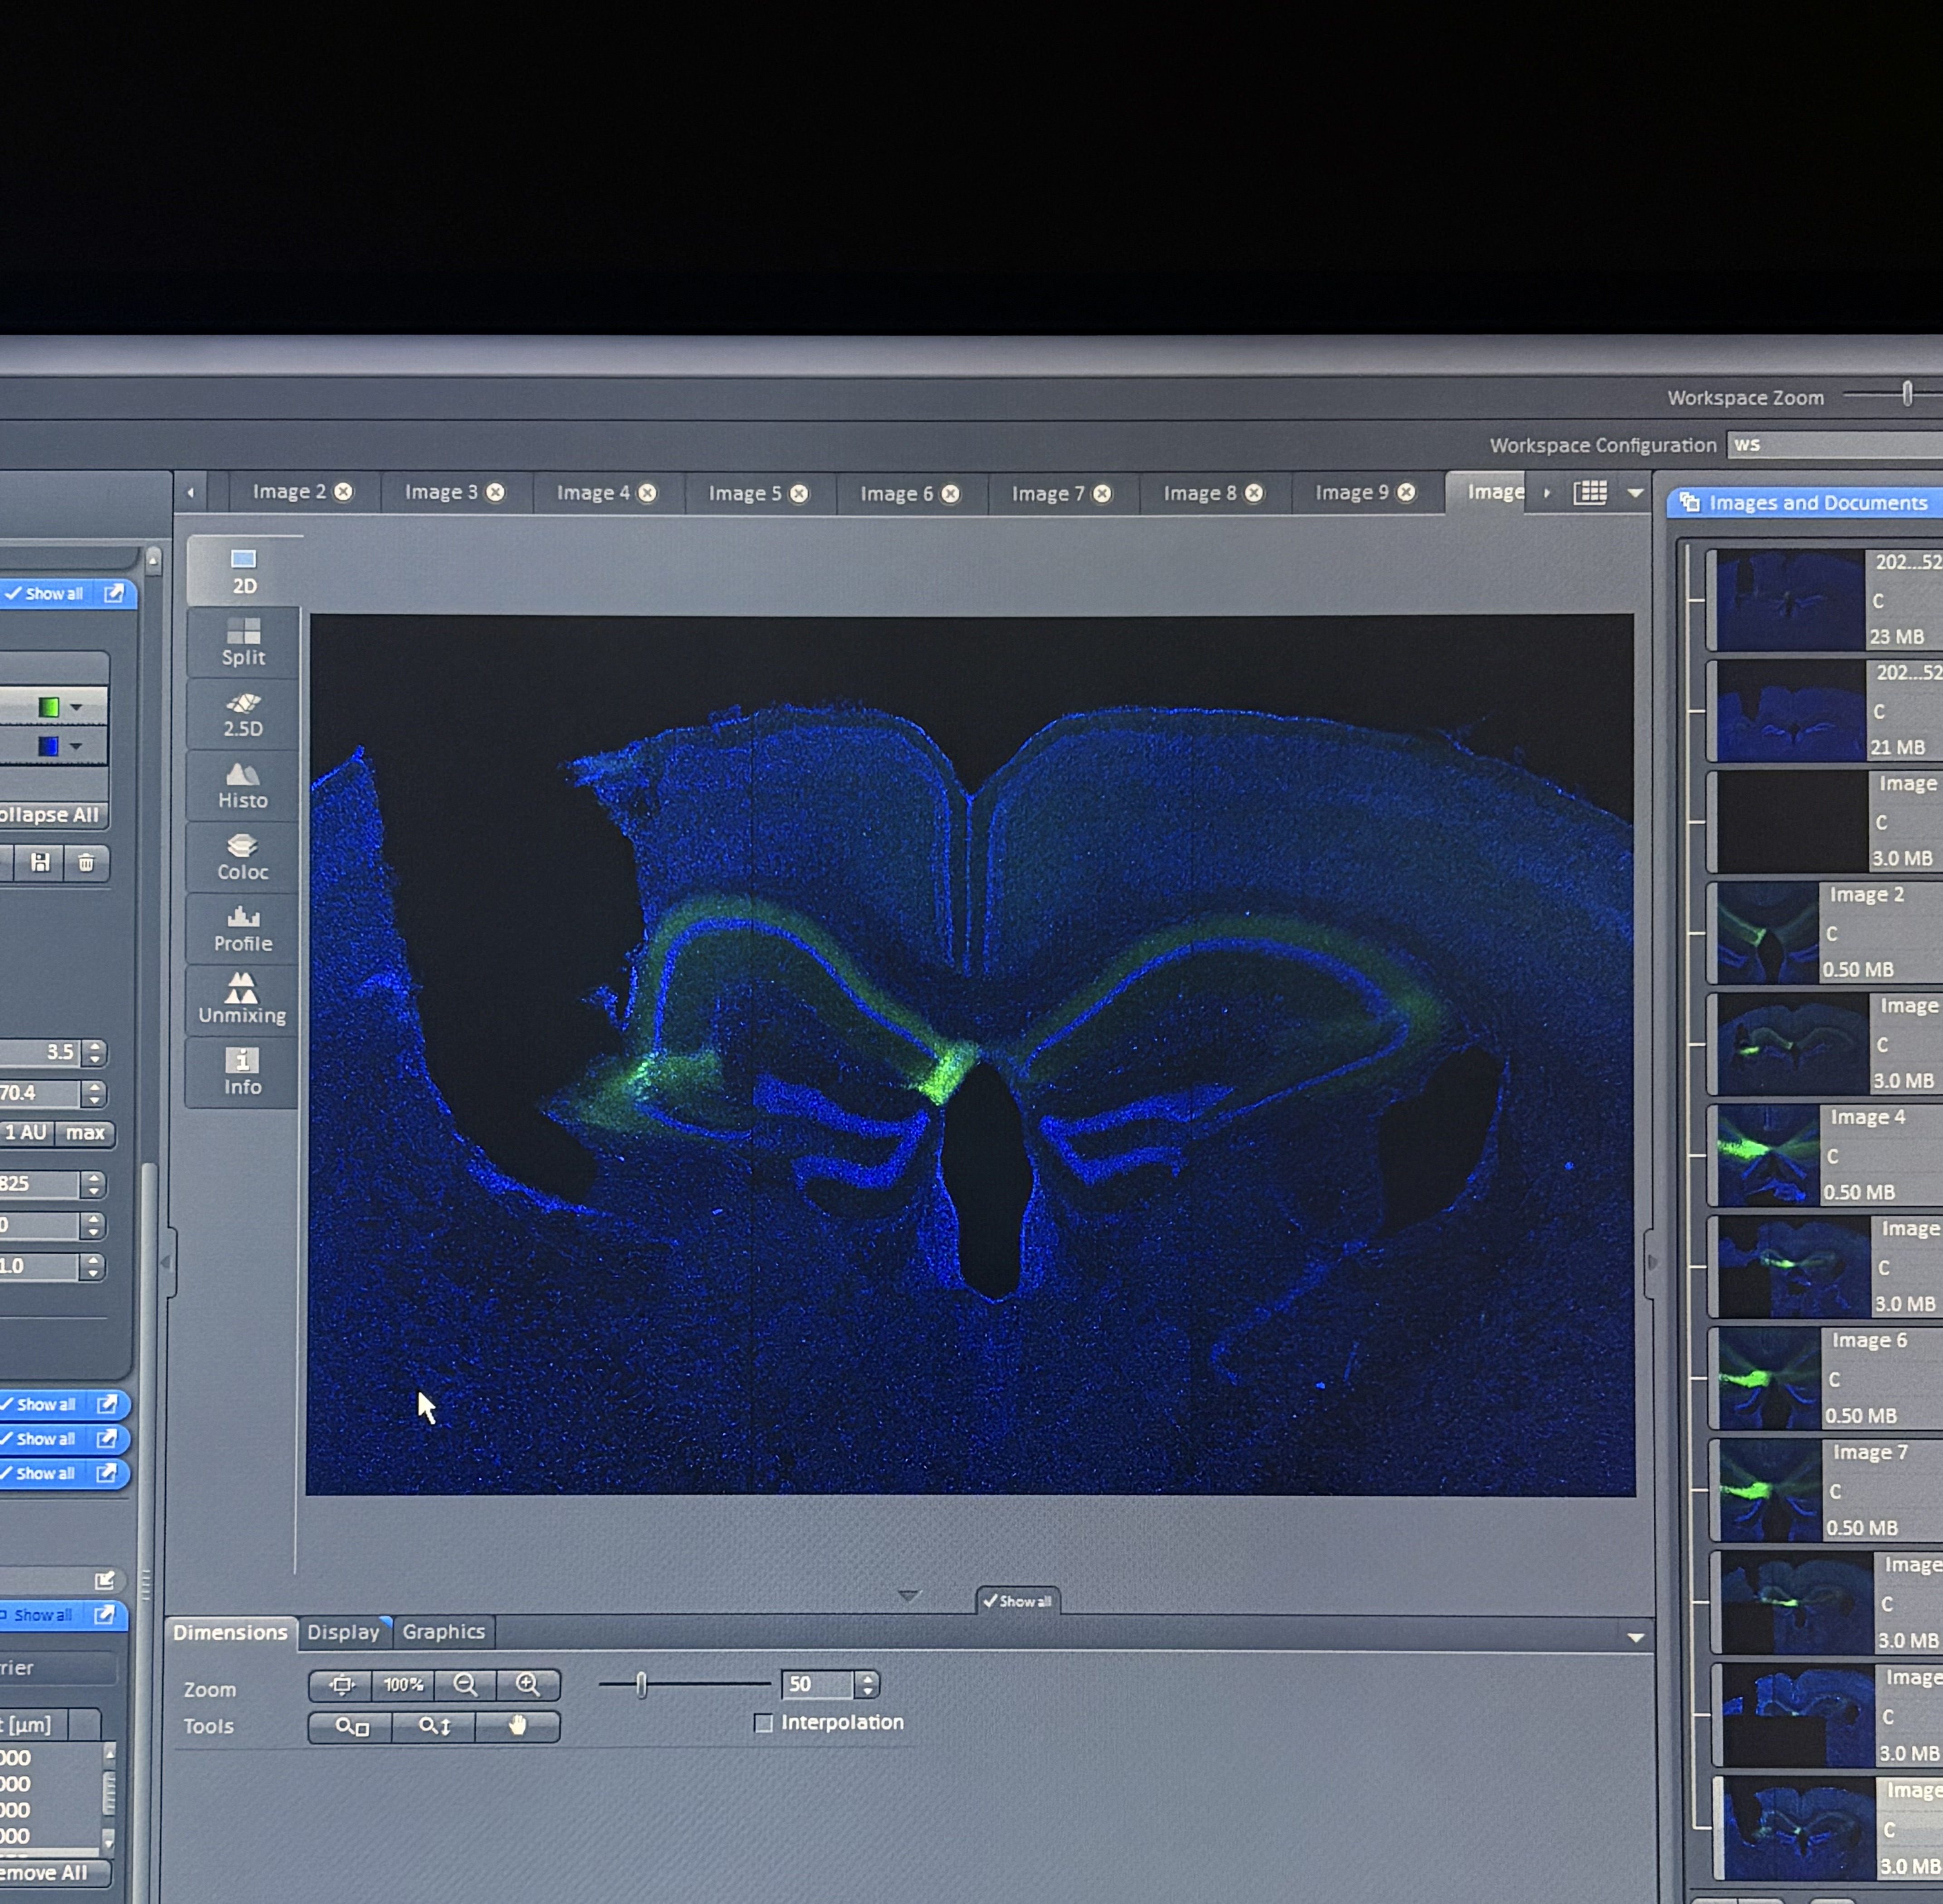Click the Workspace Configuration field

click(1835, 445)
